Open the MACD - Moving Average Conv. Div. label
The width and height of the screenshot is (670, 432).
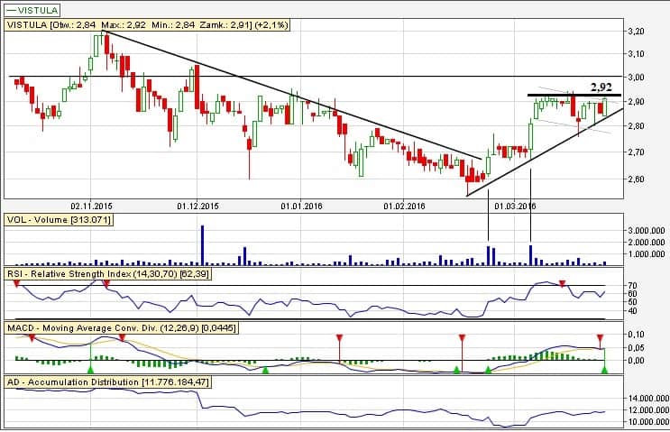(122, 327)
